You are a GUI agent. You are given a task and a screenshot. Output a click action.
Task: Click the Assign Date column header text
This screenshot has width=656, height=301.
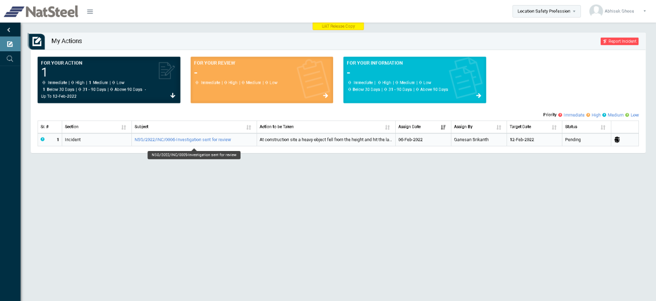409,127
